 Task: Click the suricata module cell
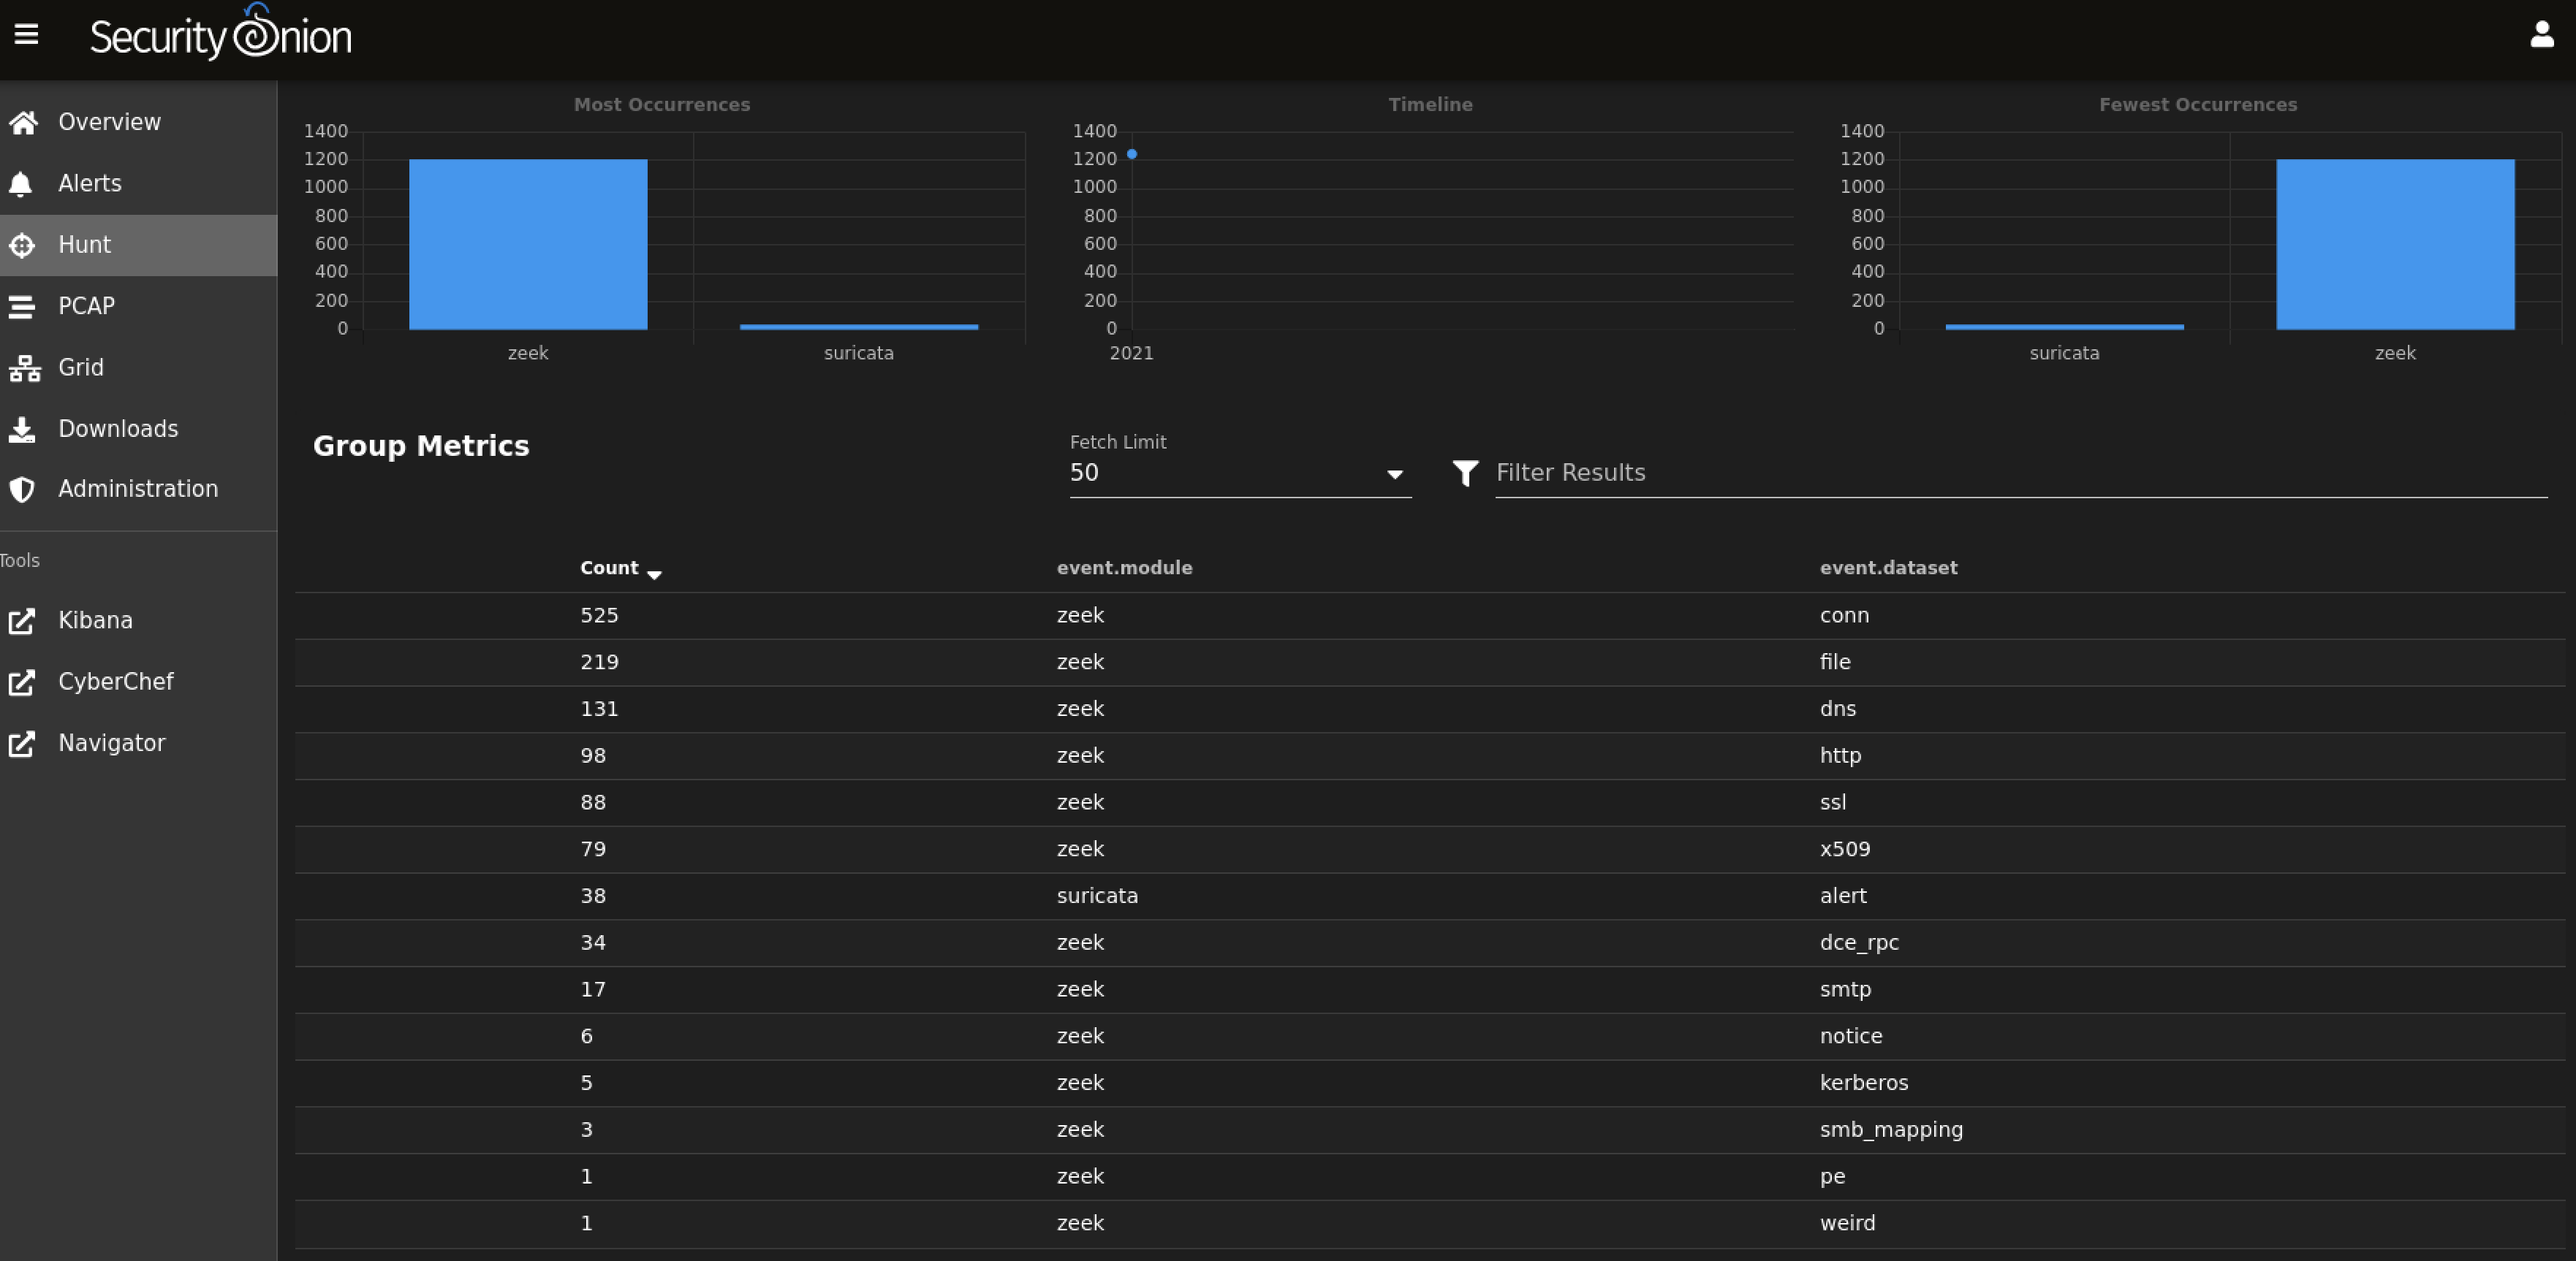(x=1097, y=896)
